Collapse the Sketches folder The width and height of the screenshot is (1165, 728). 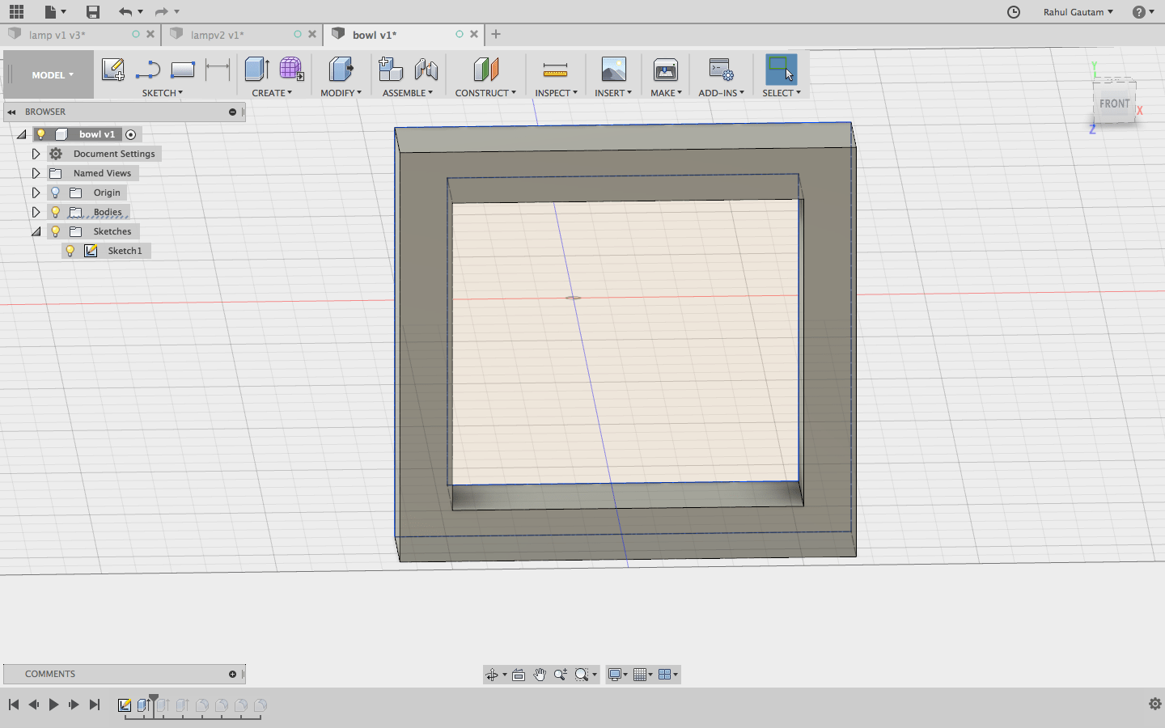(36, 231)
